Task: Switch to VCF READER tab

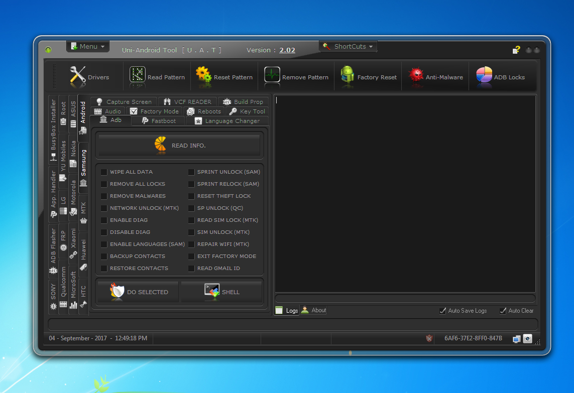Action: 188,102
